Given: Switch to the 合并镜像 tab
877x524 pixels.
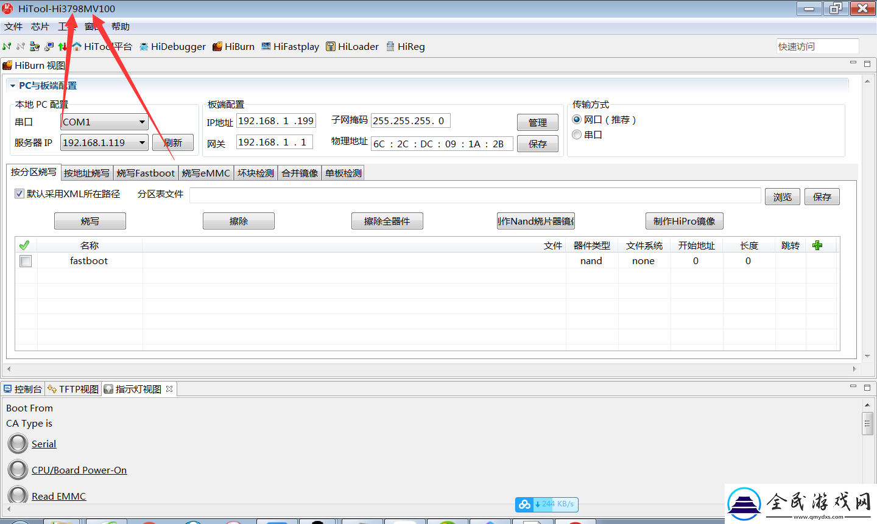Looking at the screenshot, I should (x=300, y=173).
